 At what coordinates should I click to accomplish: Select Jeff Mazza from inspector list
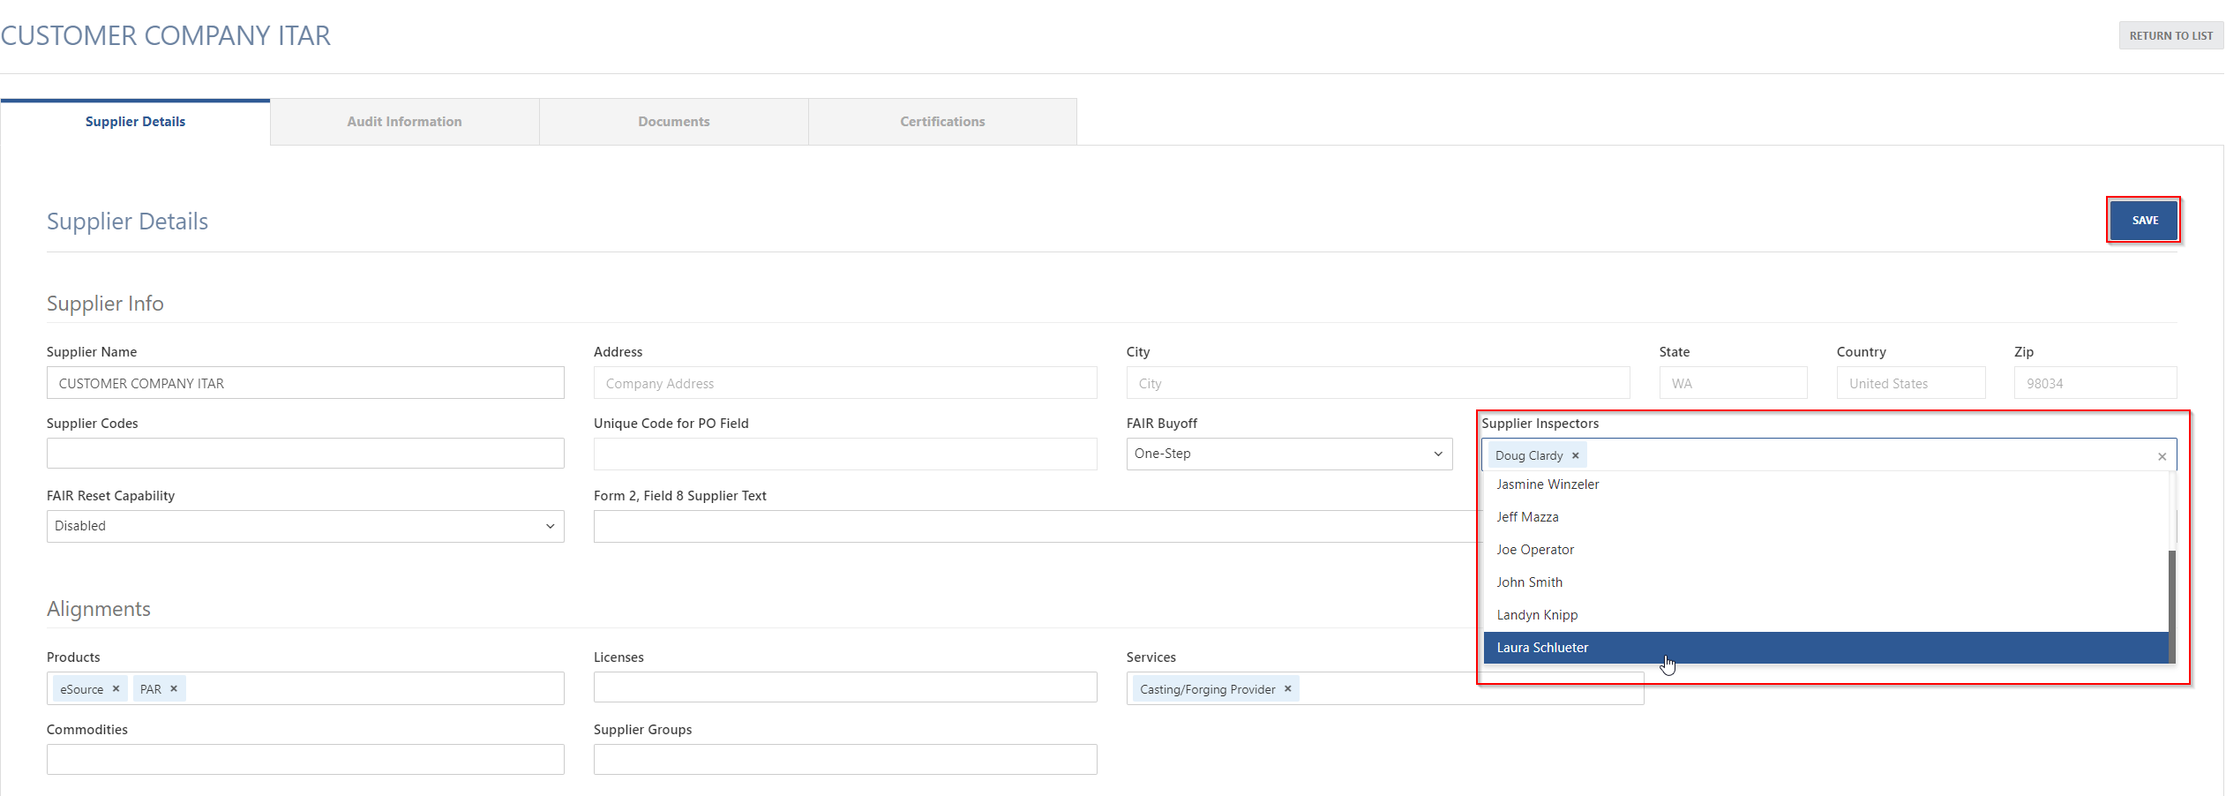tap(1825, 517)
